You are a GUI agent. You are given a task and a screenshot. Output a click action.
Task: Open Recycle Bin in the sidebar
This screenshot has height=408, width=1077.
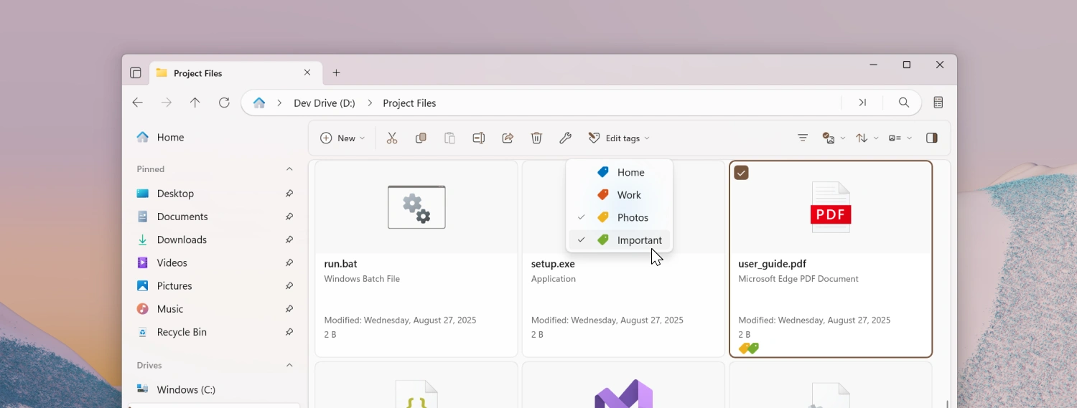[214, 332]
